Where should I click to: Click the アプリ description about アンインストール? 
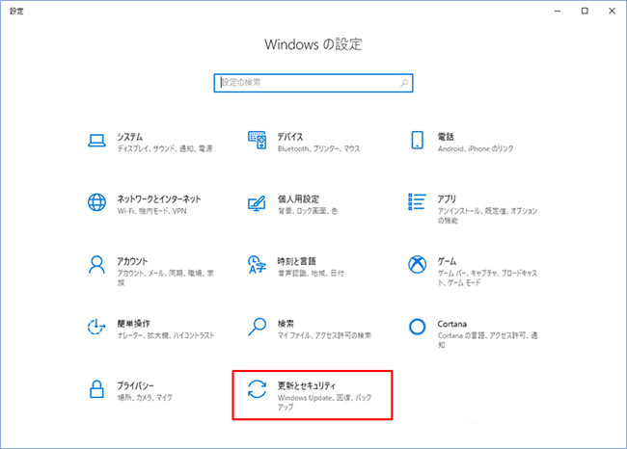(x=487, y=216)
